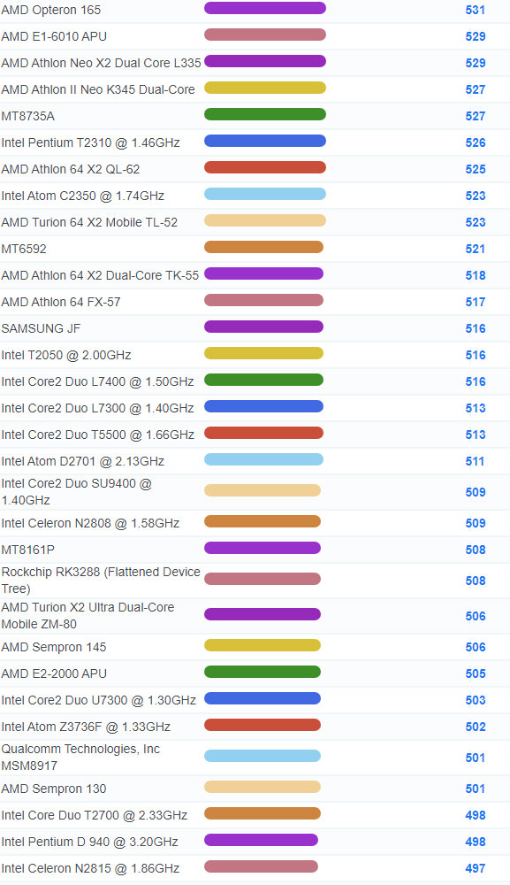Screen dimensions: 510x885
Task: Select AMD Athlon 64 X2 Dual-Core TK-55
Action: coord(100,275)
